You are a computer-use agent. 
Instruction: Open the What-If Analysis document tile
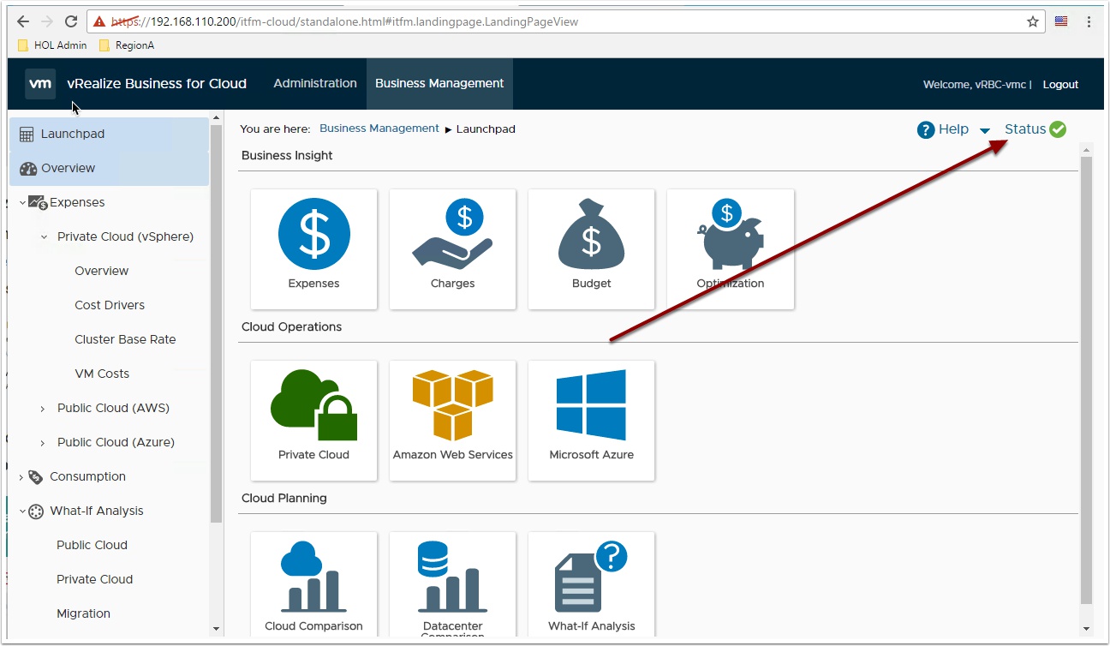[x=592, y=584]
